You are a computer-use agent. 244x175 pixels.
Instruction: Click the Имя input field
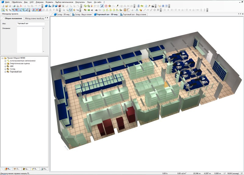click(31, 24)
